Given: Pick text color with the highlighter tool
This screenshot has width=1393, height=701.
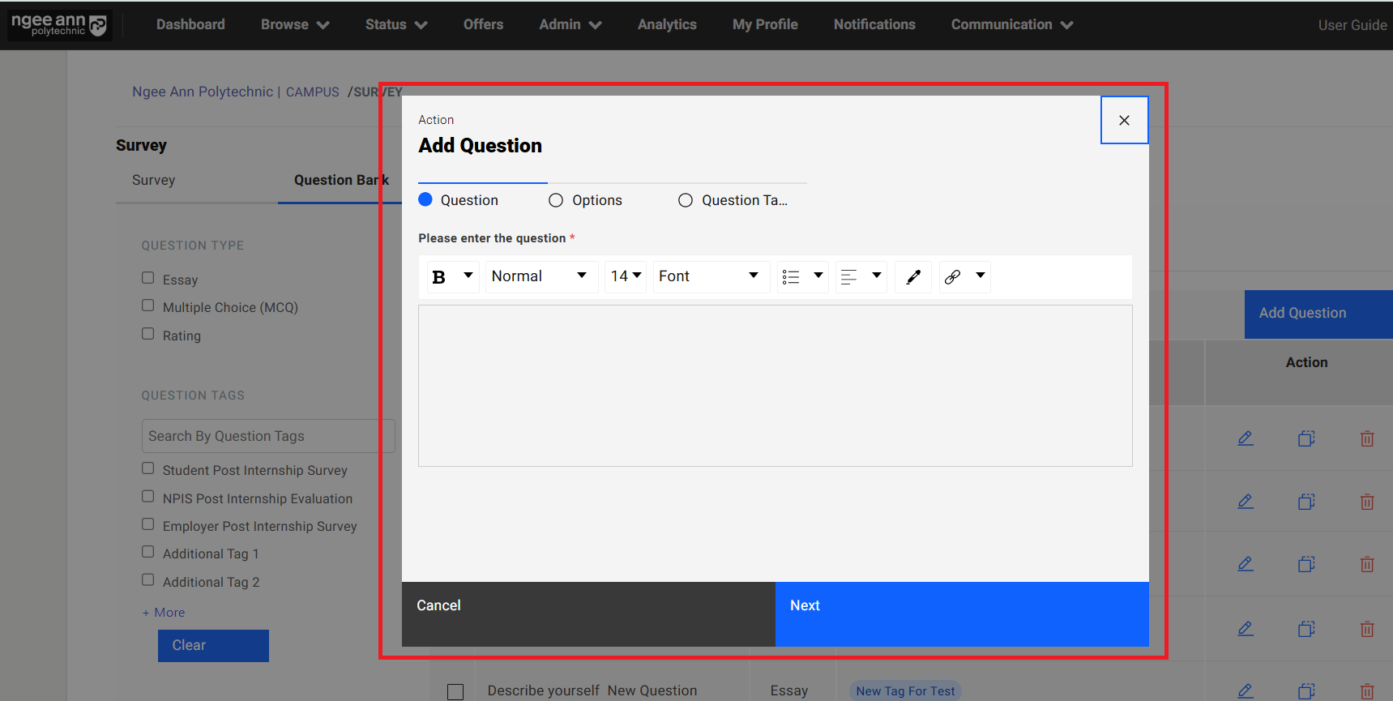Looking at the screenshot, I should pos(913,277).
